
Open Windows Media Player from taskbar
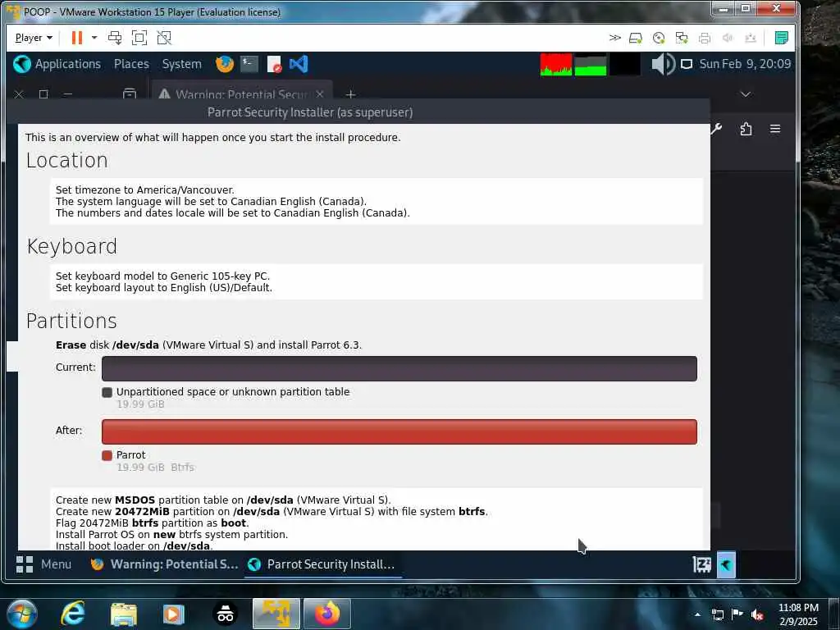point(174,614)
